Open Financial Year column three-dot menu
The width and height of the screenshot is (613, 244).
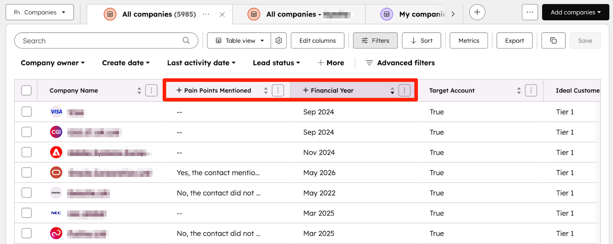(404, 90)
